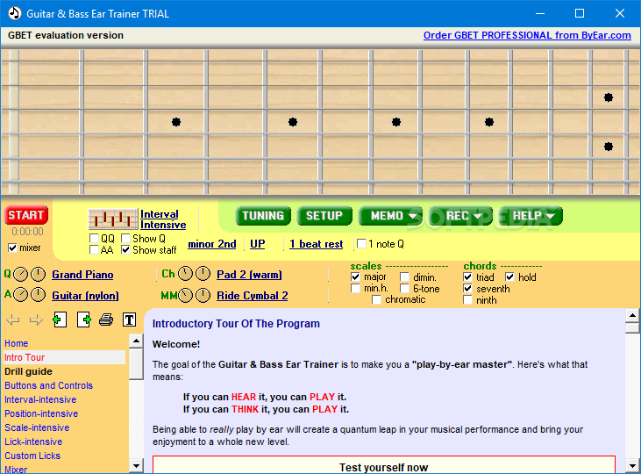Change the 1 beat rest setting
This screenshot has height=474, width=641.
tap(316, 244)
